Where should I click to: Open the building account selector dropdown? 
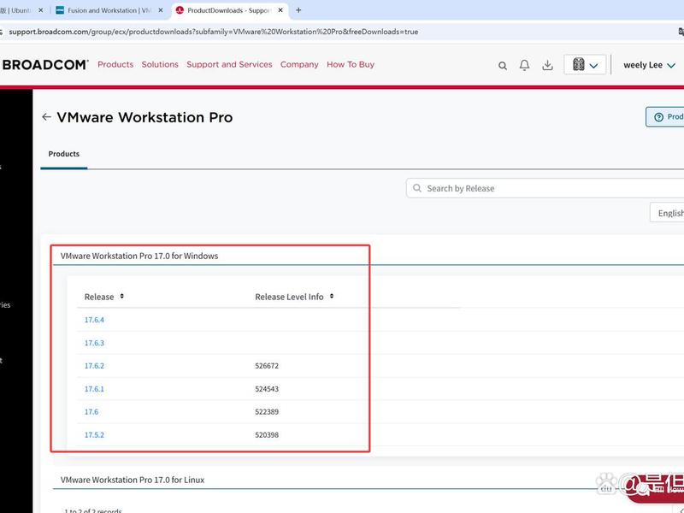coord(585,65)
